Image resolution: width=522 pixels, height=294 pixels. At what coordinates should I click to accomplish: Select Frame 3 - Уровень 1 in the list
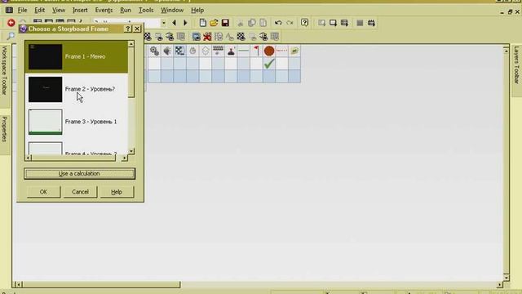click(76, 122)
